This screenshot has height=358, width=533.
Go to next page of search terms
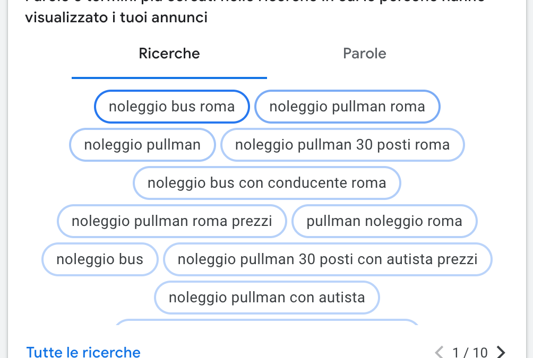[x=501, y=352]
